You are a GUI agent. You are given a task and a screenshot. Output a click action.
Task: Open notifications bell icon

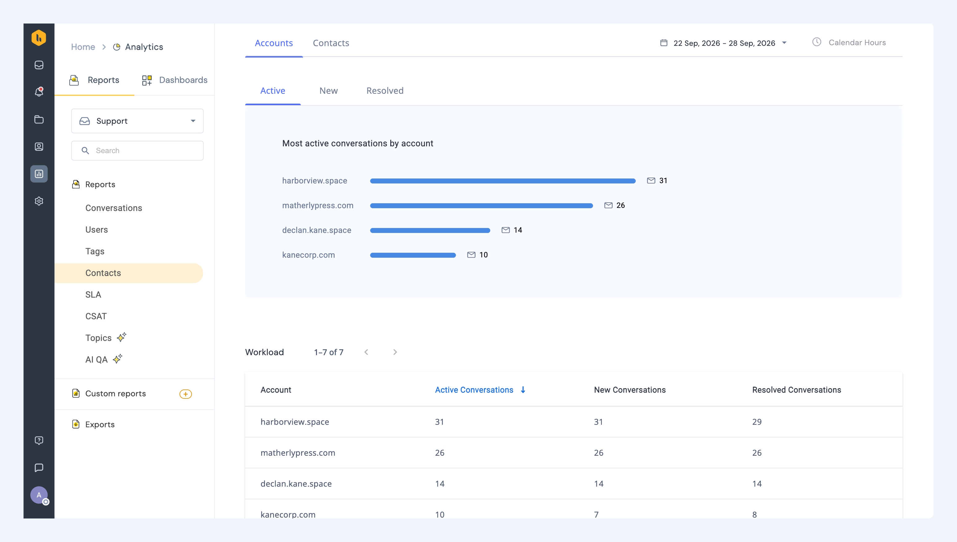click(x=39, y=92)
